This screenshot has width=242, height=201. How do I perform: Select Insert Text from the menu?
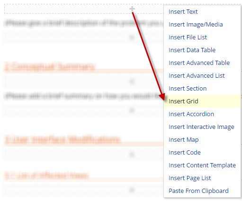pyautogui.click(x=183, y=12)
